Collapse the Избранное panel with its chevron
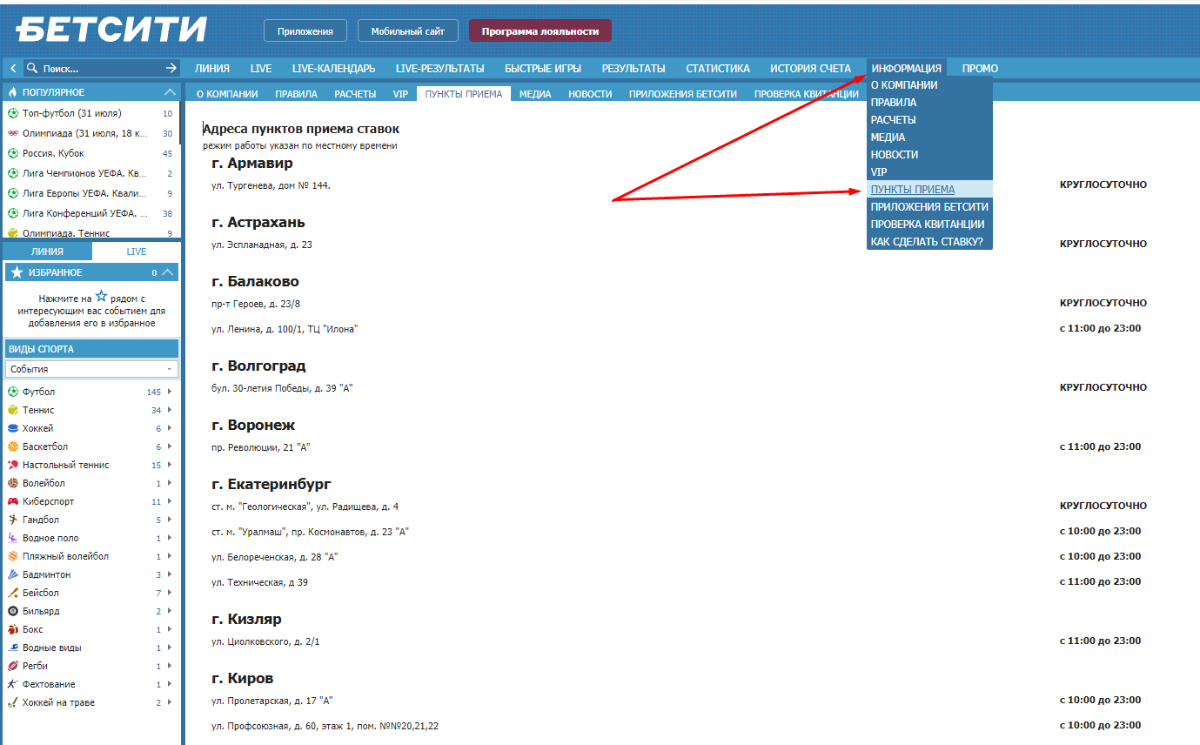The width and height of the screenshot is (1200, 745). 168,272
